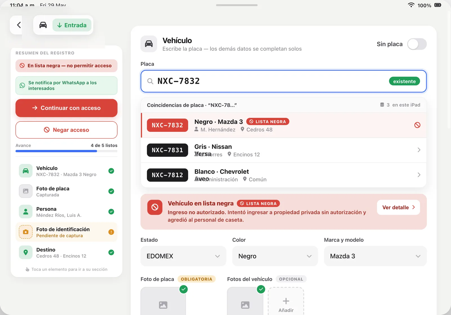Click the search magnifier in Placa field
Image resolution: width=451 pixels, height=315 pixels.
click(150, 81)
